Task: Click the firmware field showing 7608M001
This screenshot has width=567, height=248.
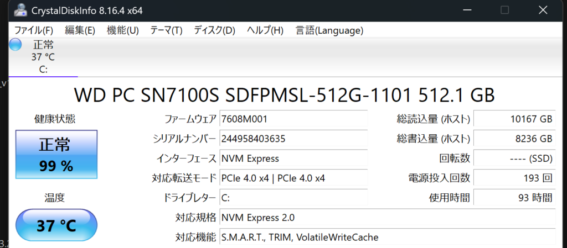Action: point(293,119)
